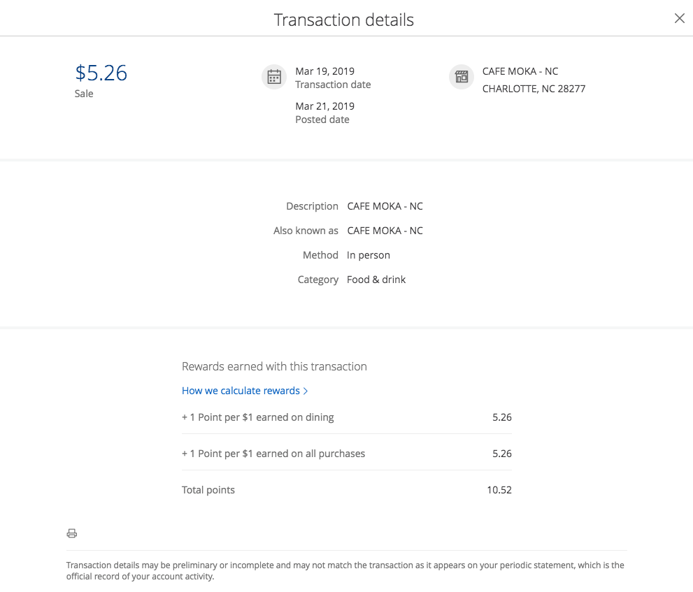Click the CAFE MOKA - NC merchant heading
693x592 pixels.
(x=520, y=71)
